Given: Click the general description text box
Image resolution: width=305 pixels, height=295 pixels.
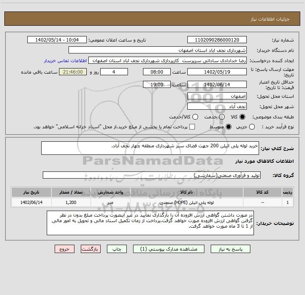Looking at the screenshot, I should [x=150, y=148].
